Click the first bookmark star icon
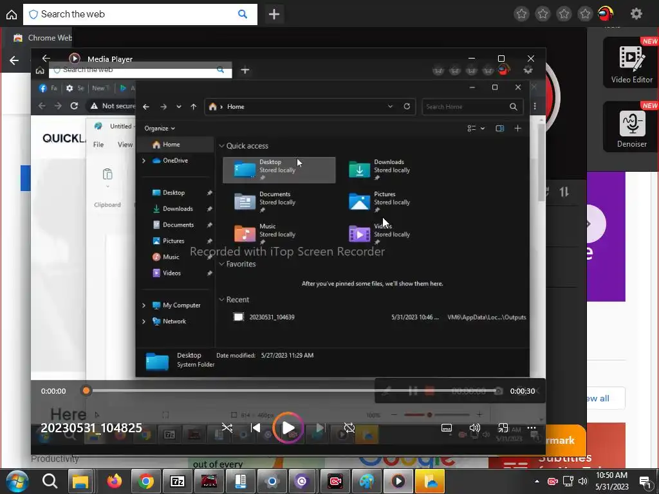The height and width of the screenshot is (494, 659). click(x=521, y=14)
